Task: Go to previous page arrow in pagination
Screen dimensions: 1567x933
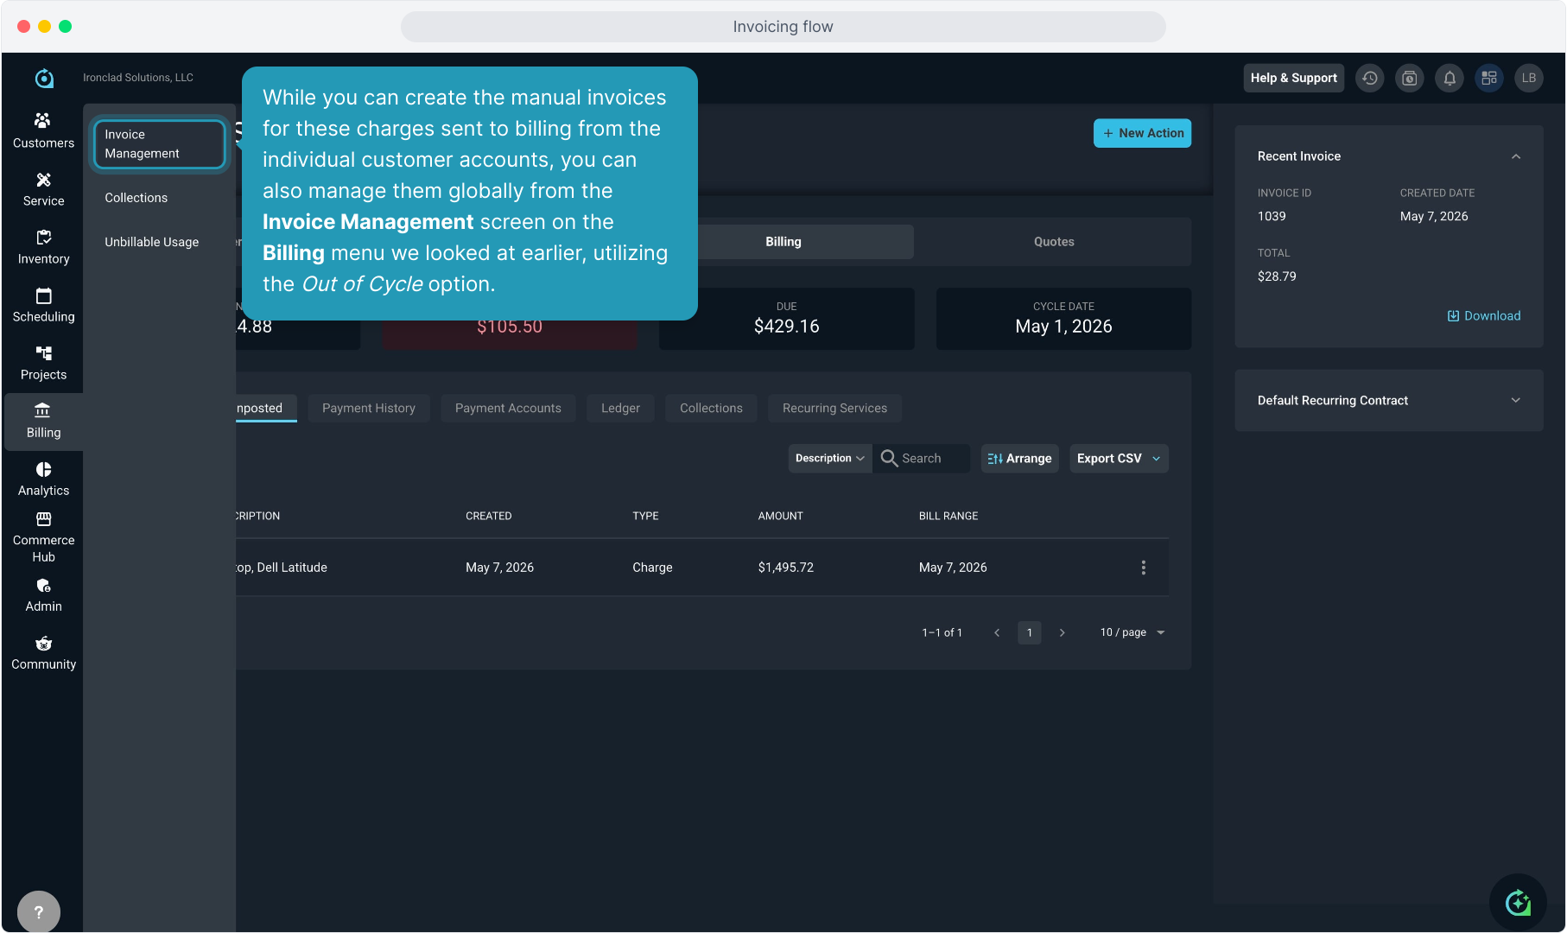Action: click(x=997, y=632)
